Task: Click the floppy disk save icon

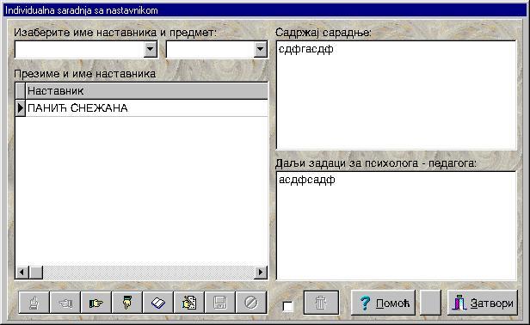Action: pos(219,303)
